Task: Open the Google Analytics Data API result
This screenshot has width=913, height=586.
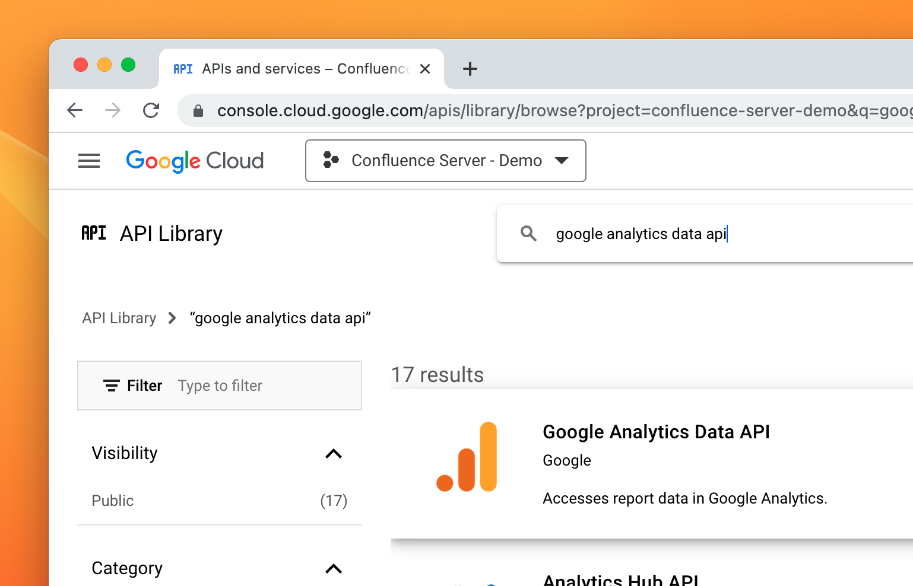Action: point(656,432)
